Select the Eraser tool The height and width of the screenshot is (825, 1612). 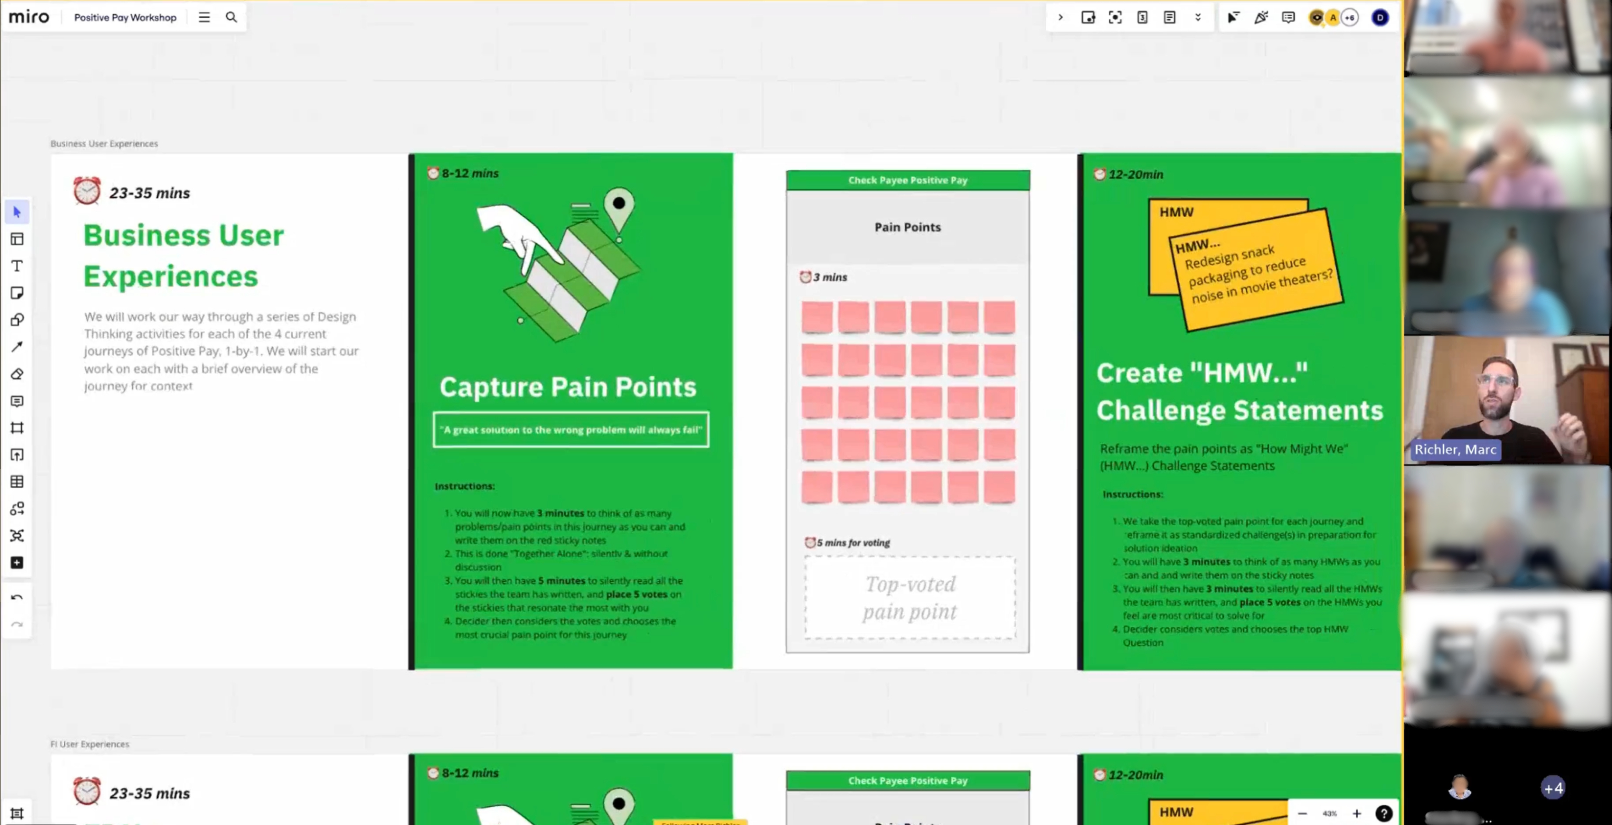(x=17, y=374)
